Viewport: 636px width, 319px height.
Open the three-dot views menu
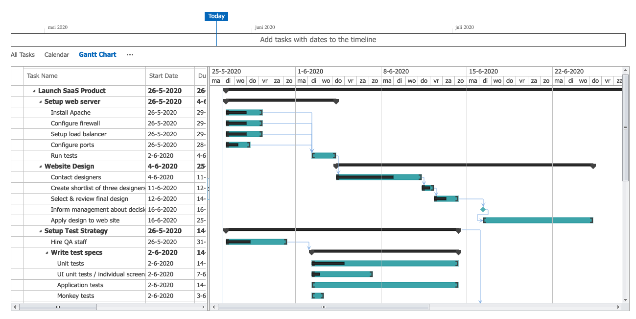coord(130,55)
